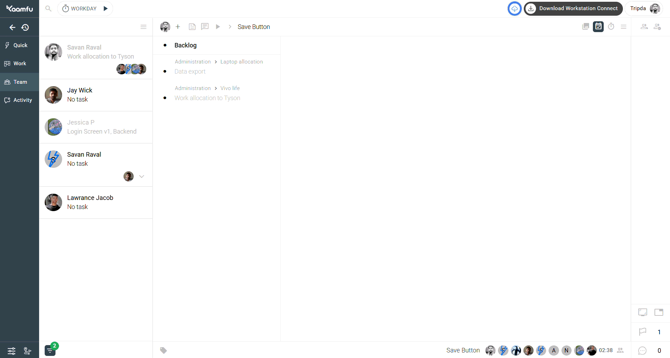Open the Quick menu item
The image size is (670, 358).
(20, 45)
